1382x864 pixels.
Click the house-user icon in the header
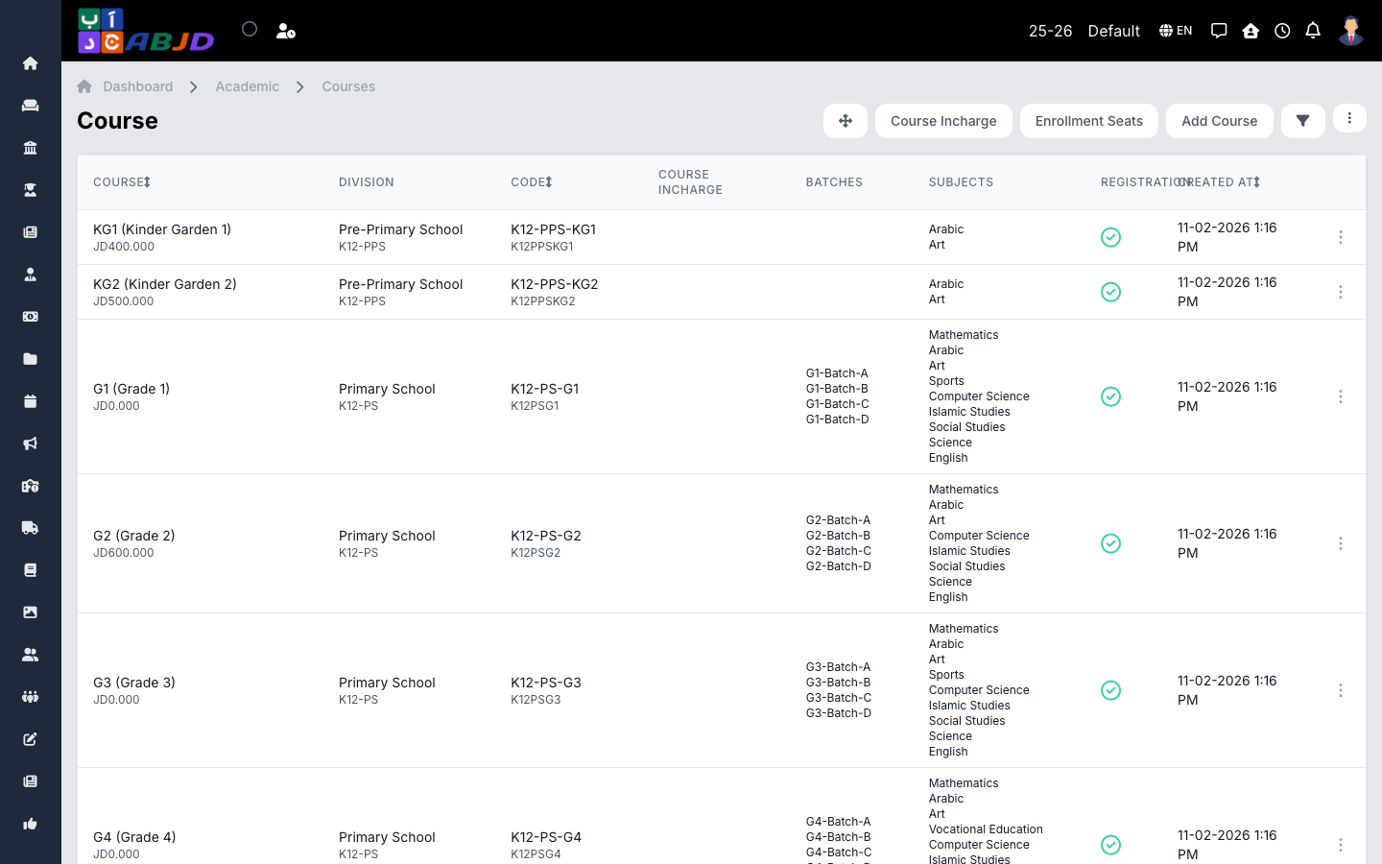pyautogui.click(x=1251, y=31)
